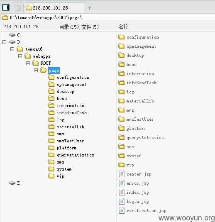Collapse the page folder node
This screenshot has height=222, width=215.
point(36,70)
